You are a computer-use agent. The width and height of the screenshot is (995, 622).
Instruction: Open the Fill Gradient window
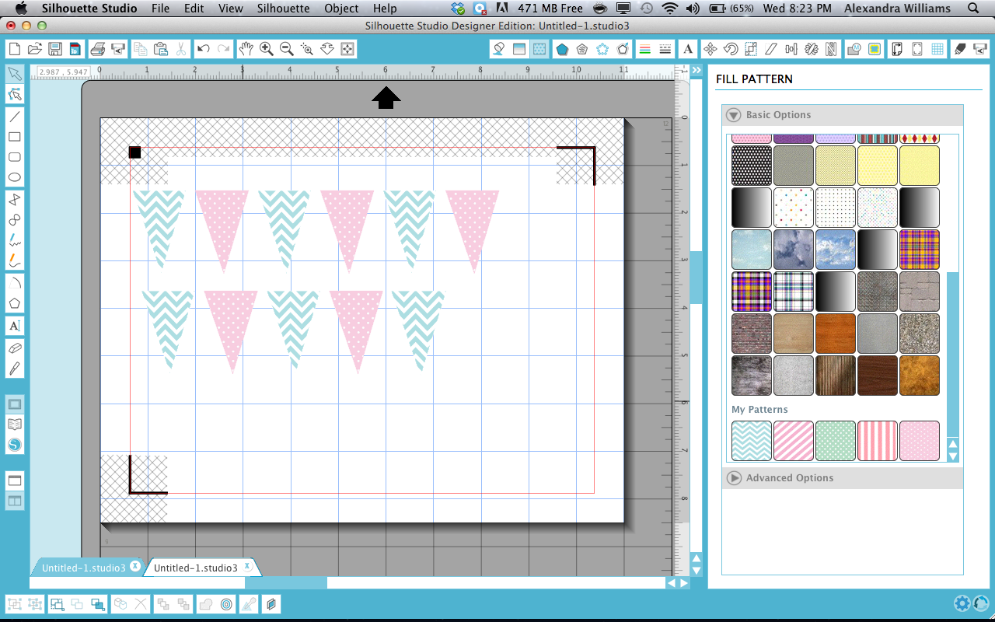tap(519, 49)
